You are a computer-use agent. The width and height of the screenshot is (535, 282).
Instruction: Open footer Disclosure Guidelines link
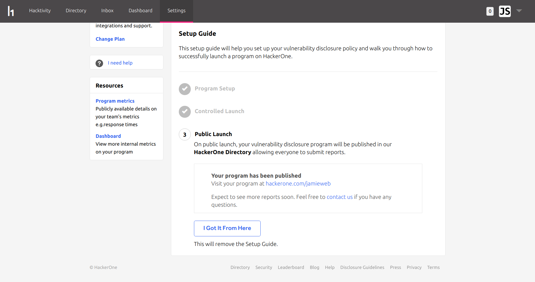coord(362,267)
